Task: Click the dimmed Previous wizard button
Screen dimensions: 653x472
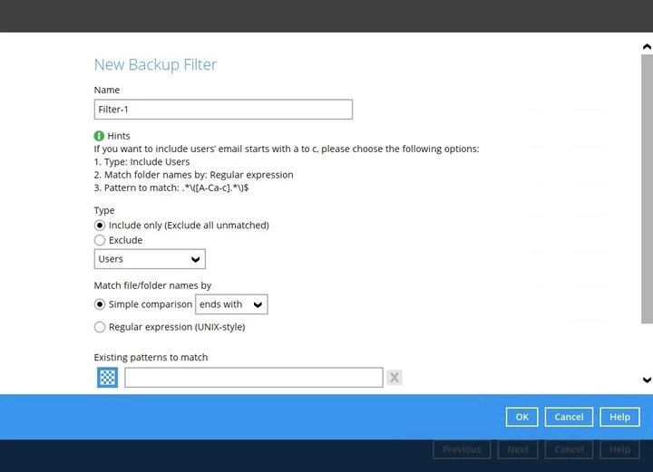Action: click(x=462, y=449)
